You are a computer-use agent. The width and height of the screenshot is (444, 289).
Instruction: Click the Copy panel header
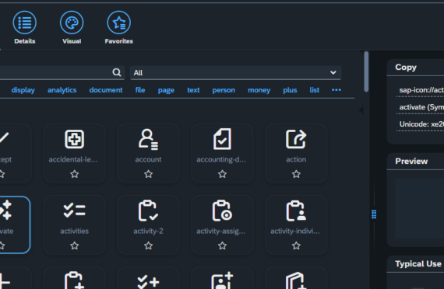(415, 68)
